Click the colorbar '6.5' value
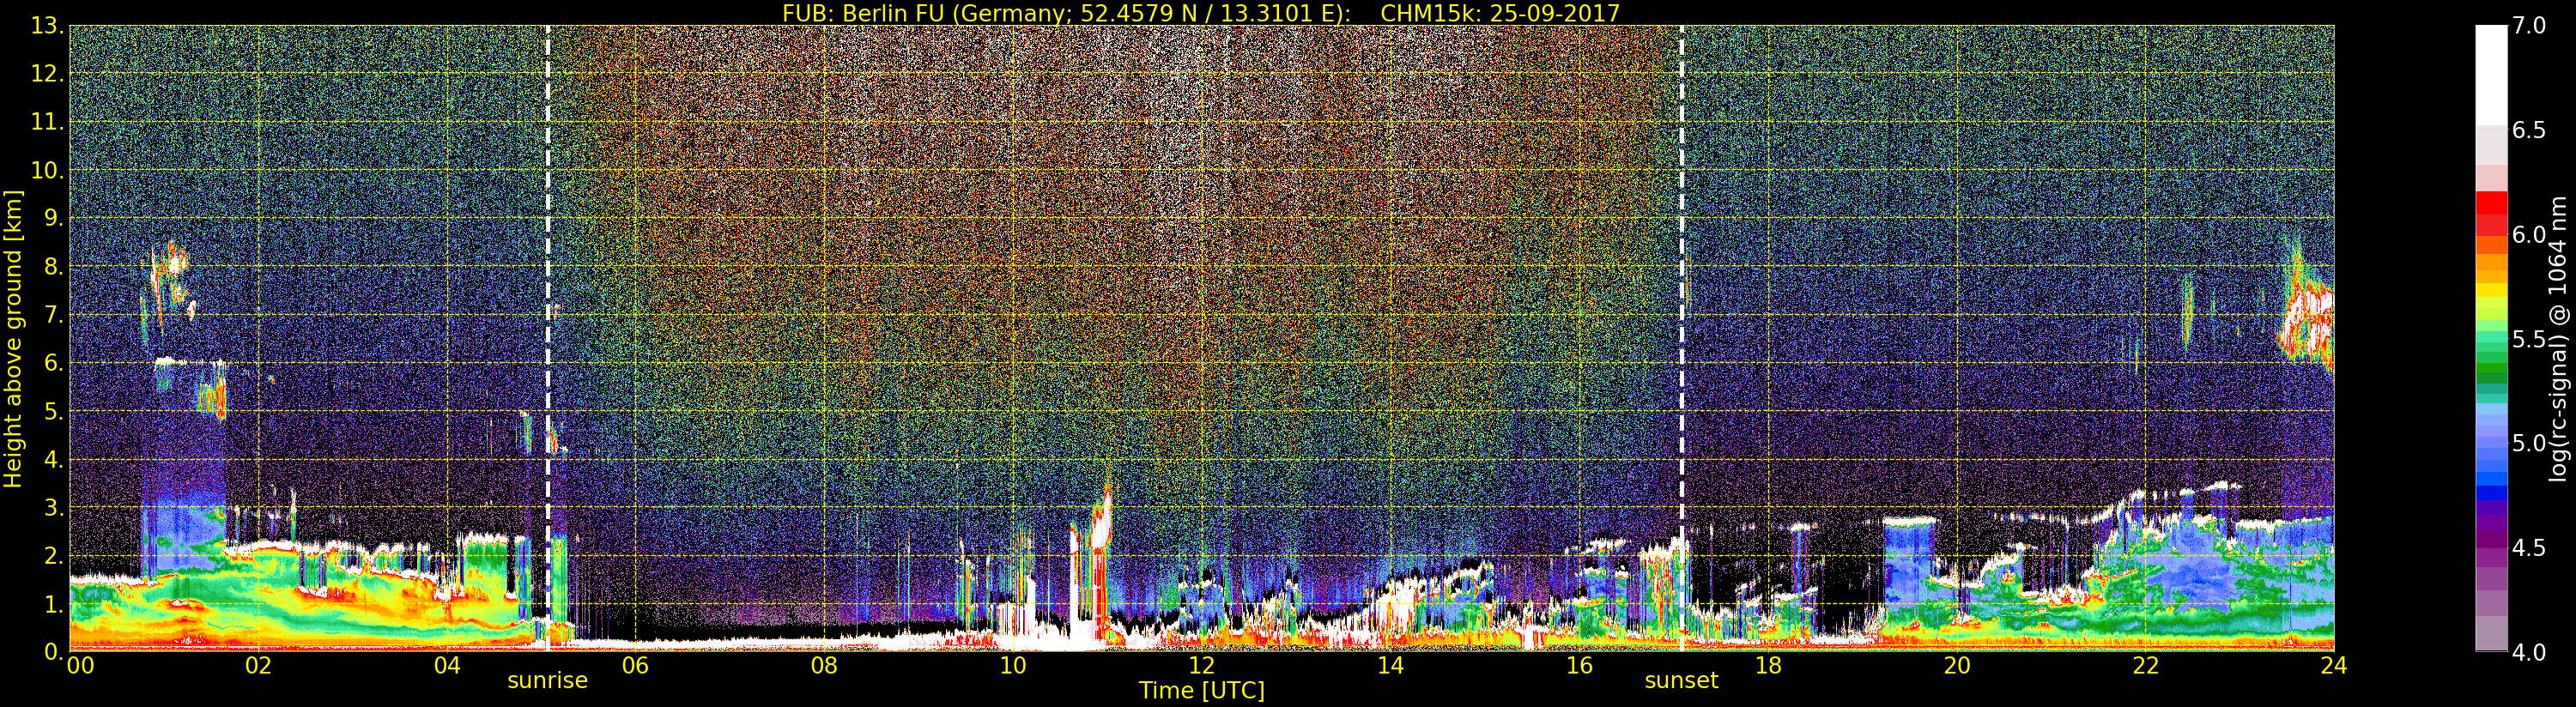 (2529, 130)
